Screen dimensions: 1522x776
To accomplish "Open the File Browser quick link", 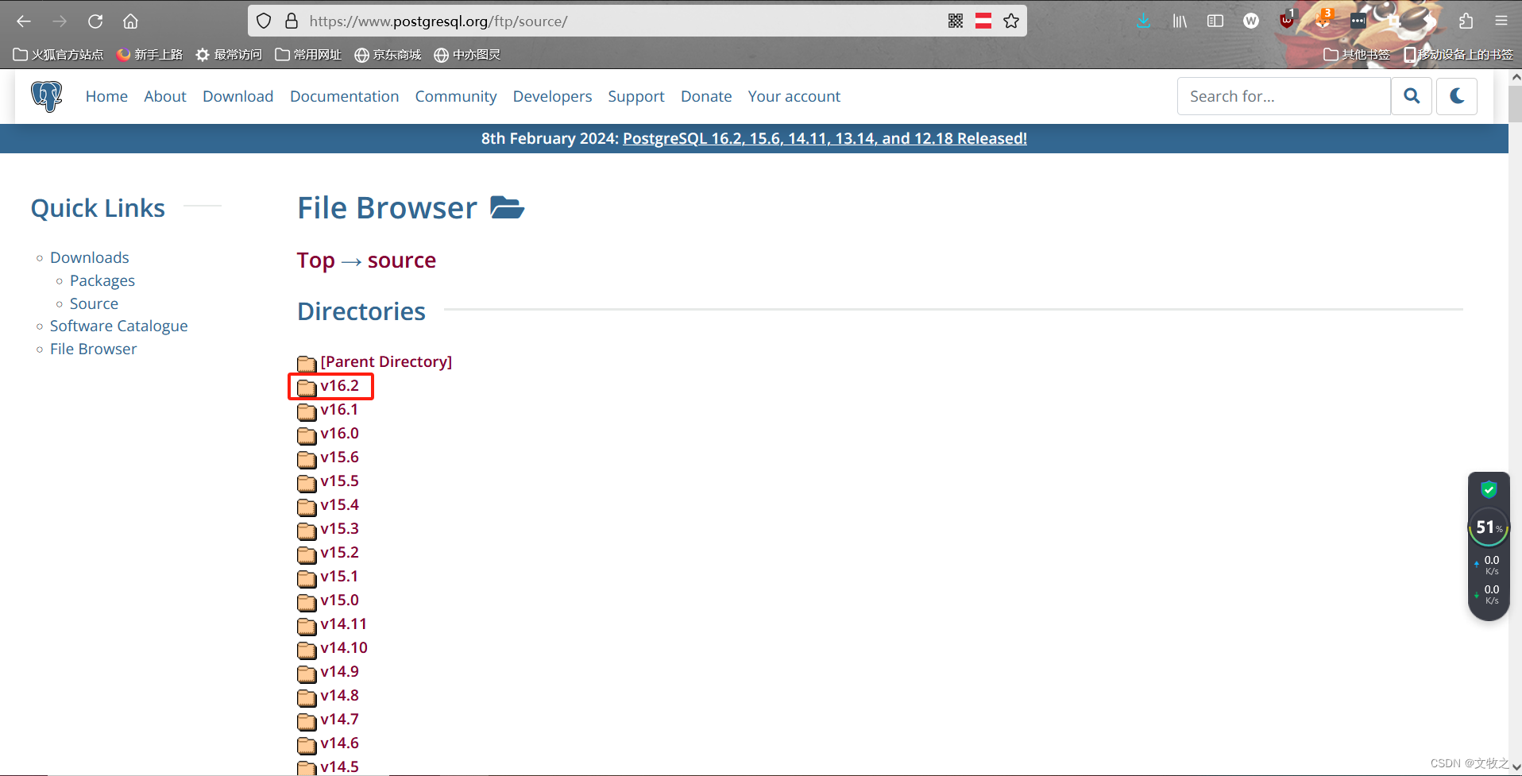I will [x=93, y=349].
